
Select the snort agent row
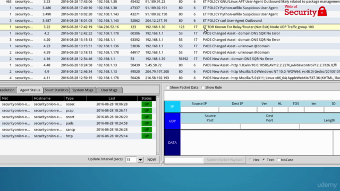pyautogui.click(x=78, y=117)
